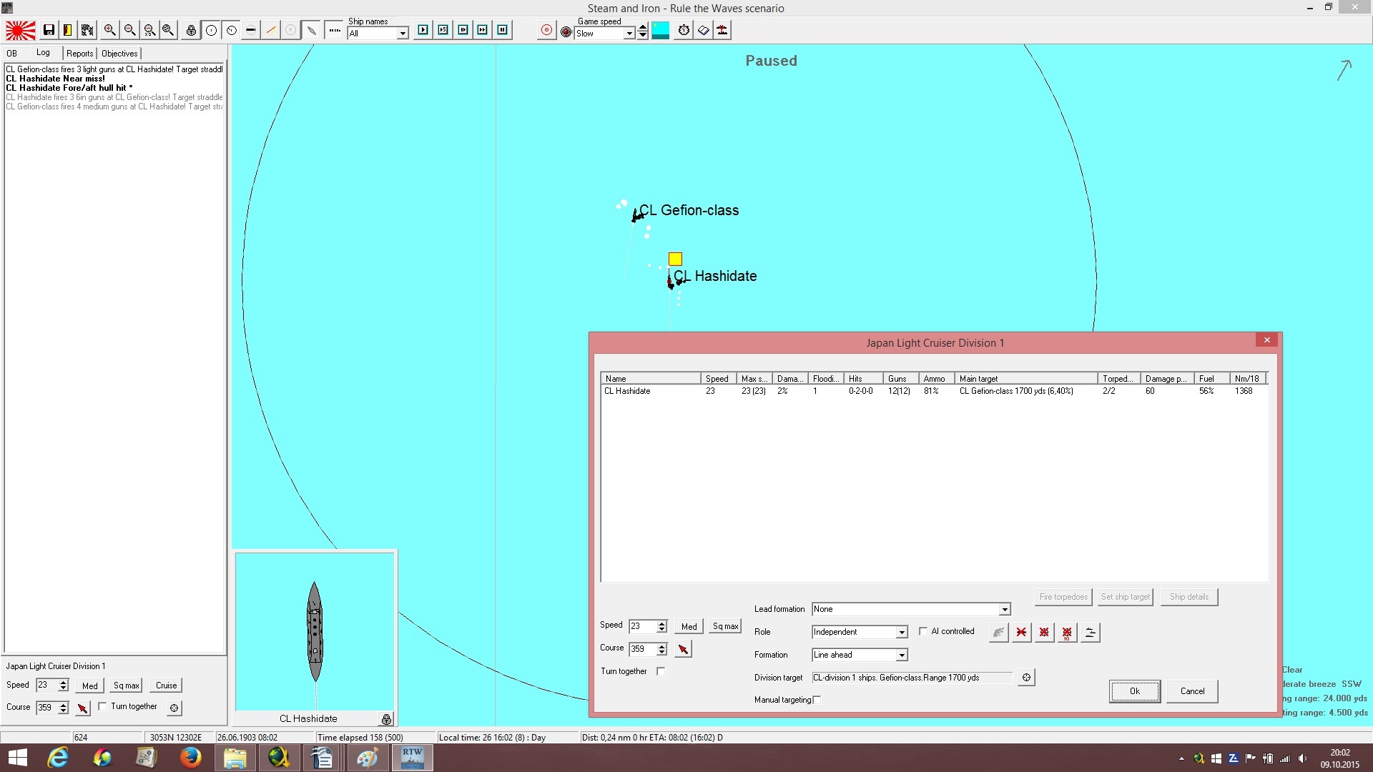
Task: Switch to the Reports tab
Action: coord(79,54)
